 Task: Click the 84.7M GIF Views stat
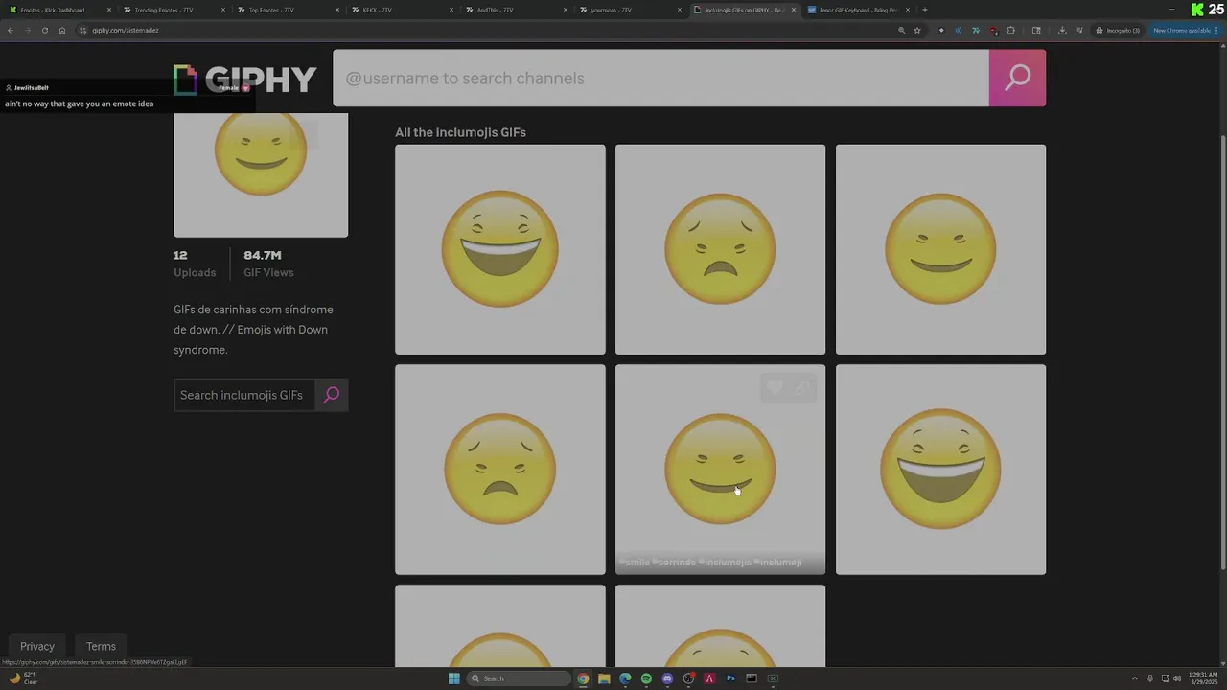tap(268, 264)
